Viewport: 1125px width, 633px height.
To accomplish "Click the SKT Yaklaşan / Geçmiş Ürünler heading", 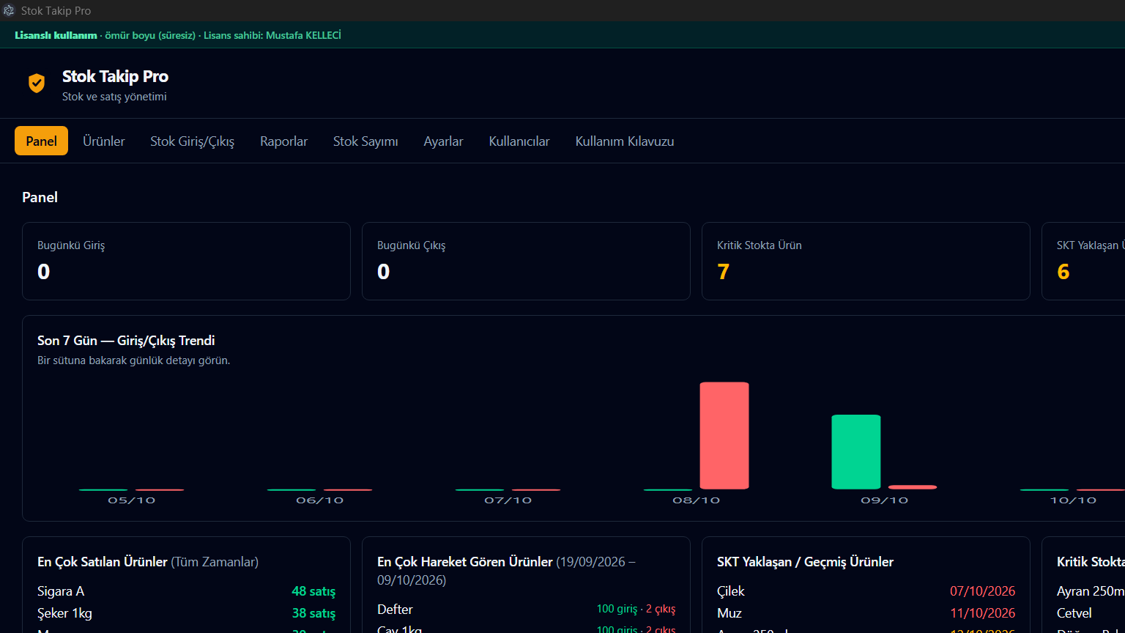I will pos(805,562).
